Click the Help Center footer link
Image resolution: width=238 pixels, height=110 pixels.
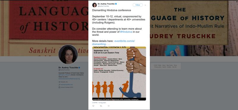pos(169,65)
